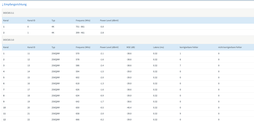Click Typ header in DOCSIS 3.0 table

tap(53, 47)
